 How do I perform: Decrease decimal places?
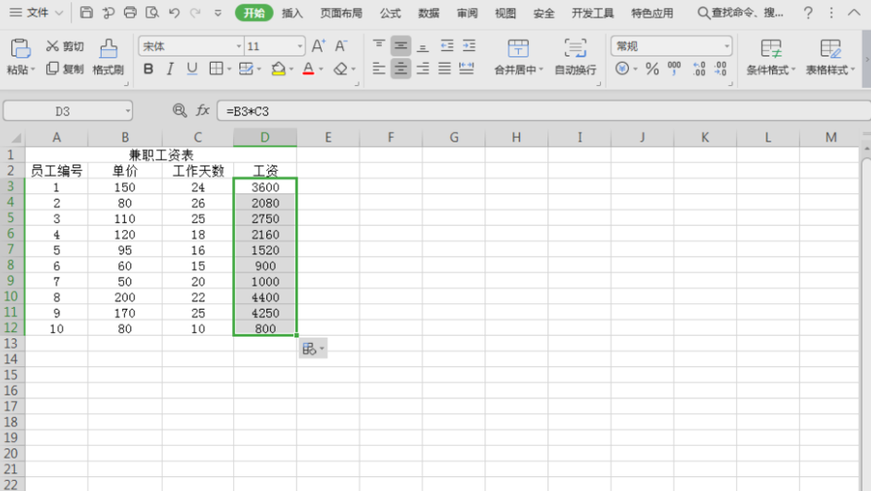click(720, 68)
